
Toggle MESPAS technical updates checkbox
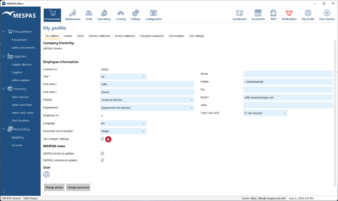[x=103, y=154]
